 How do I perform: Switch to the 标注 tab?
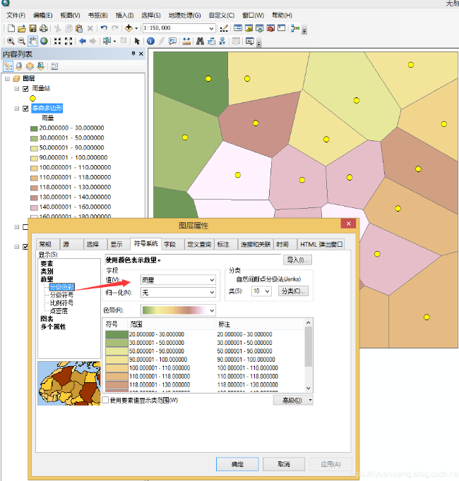coord(226,244)
